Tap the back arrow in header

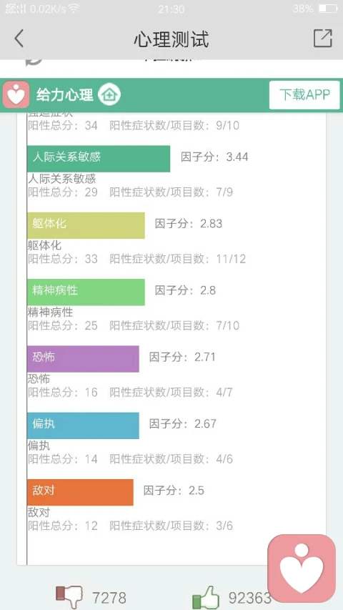pos(19,39)
